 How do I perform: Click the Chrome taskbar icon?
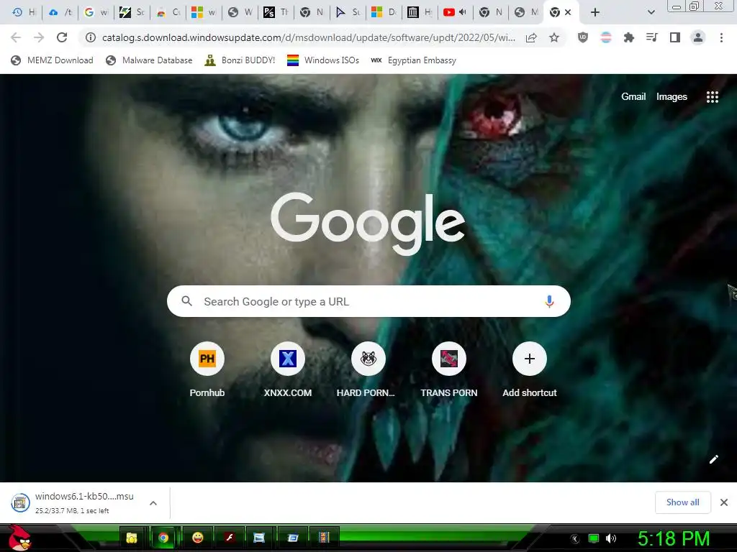(x=163, y=538)
